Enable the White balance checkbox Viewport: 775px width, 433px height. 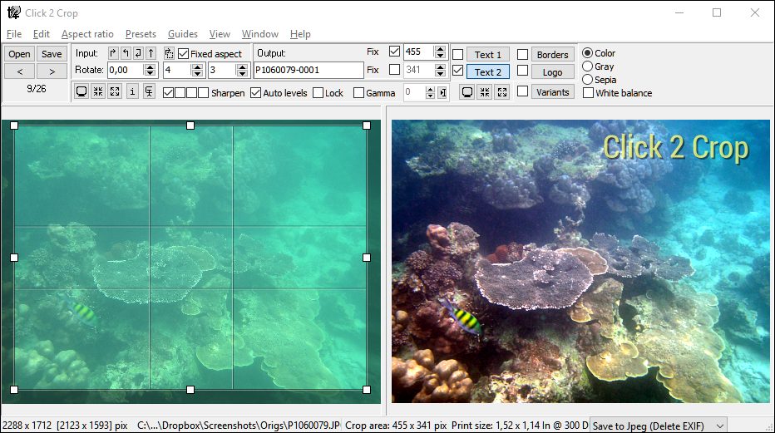588,93
